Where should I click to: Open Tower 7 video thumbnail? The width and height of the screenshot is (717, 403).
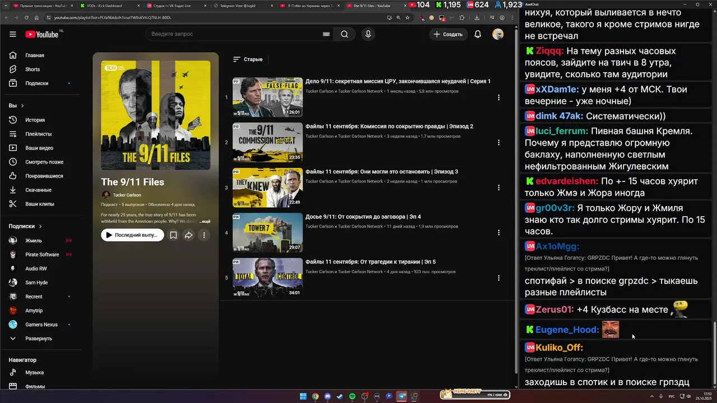coord(268,233)
